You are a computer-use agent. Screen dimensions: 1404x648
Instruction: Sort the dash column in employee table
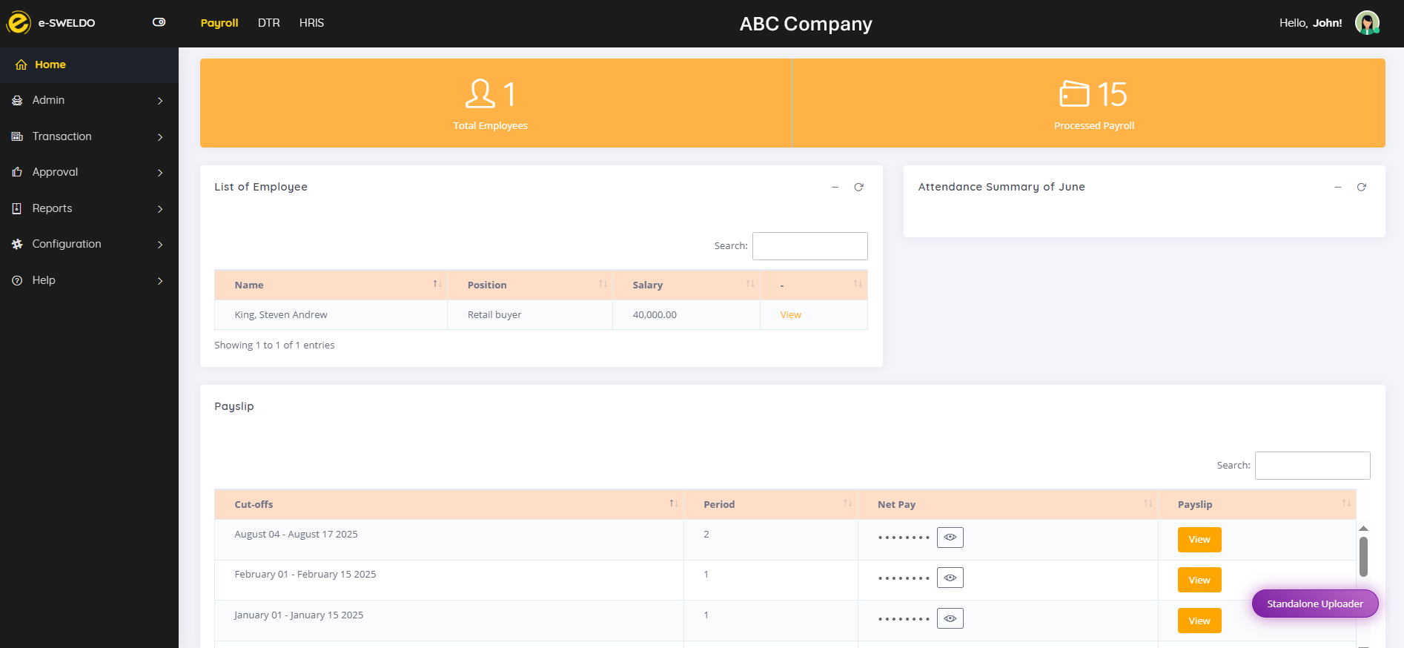point(814,285)
